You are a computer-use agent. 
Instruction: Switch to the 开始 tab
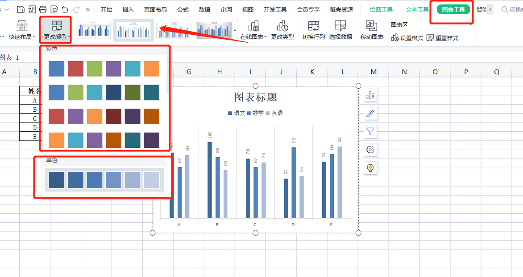106,10
